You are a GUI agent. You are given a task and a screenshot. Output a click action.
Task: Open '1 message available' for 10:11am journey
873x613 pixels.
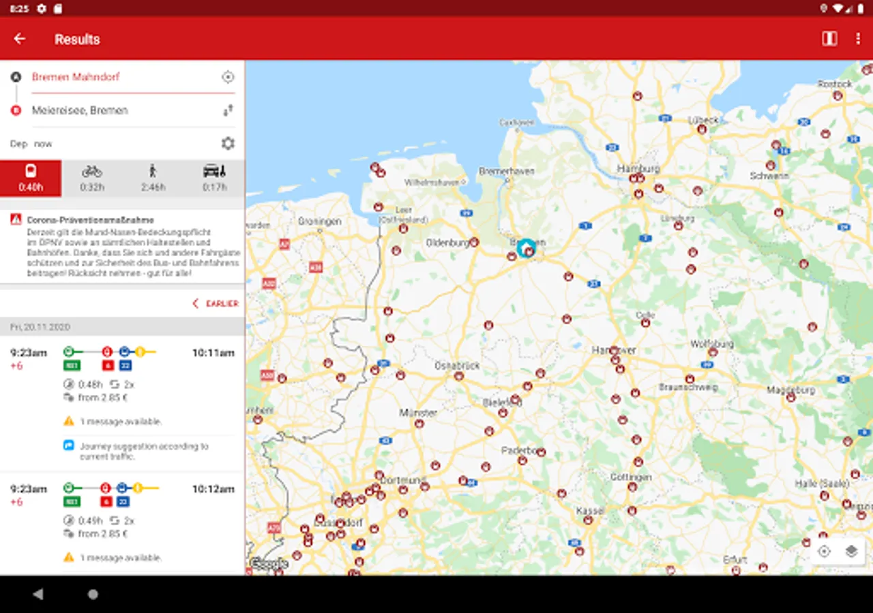pos(121,422)
